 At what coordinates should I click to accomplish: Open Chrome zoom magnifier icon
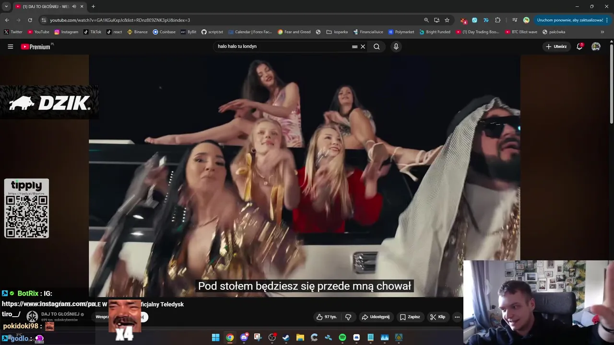426,20
